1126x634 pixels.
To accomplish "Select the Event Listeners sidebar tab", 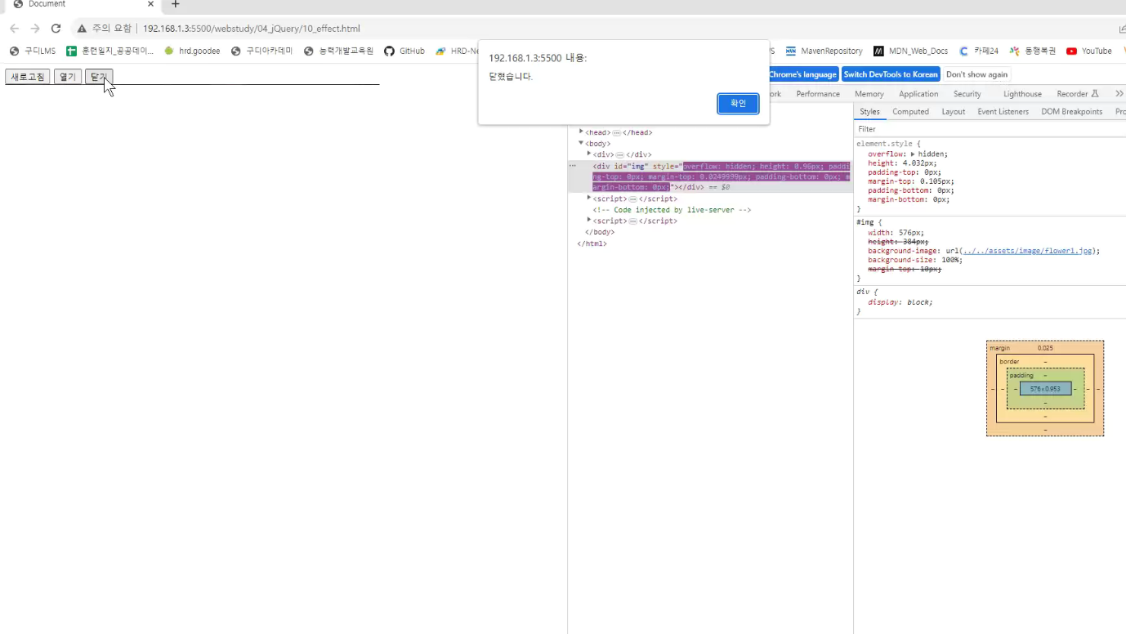I will [x=1003, y=112].
